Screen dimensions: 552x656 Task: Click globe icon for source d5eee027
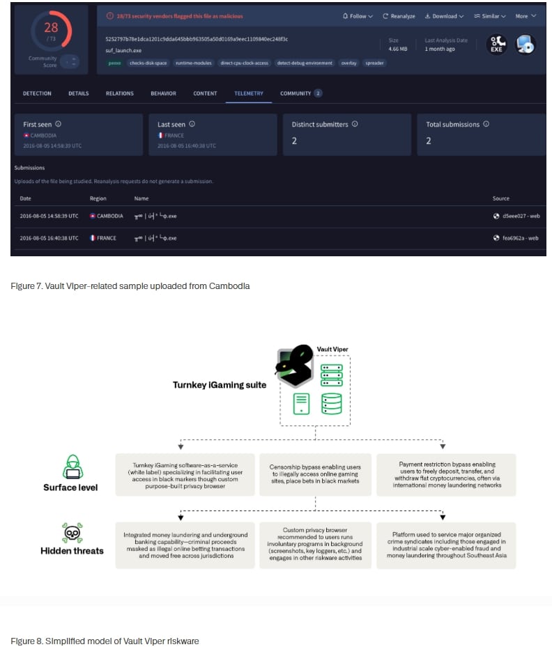496,216
